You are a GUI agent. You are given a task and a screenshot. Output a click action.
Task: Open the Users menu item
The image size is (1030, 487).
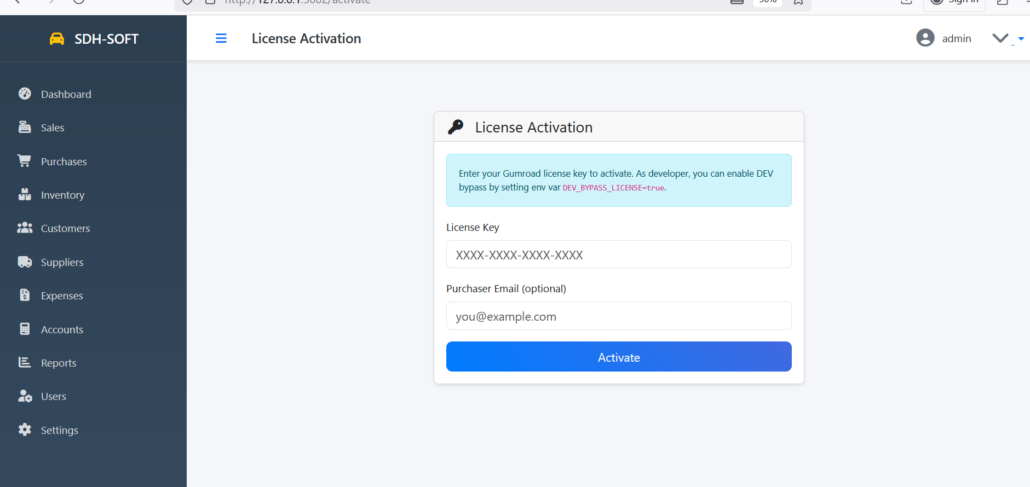pyautogui.click(x=54, y=396)
